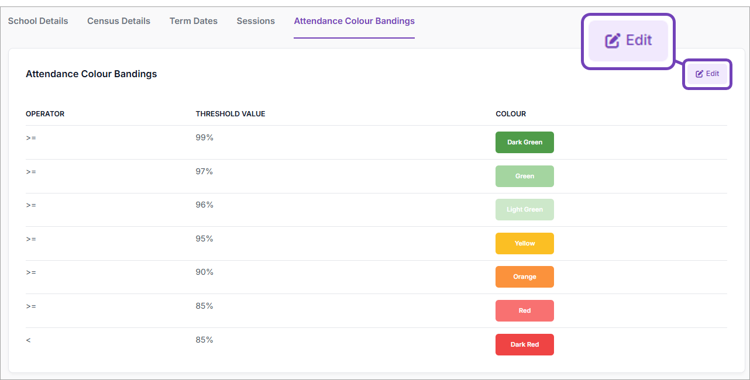This screenshot has width=750, height=380.
Task: Switch to the Census Details tab
Action: click(119, 21)
